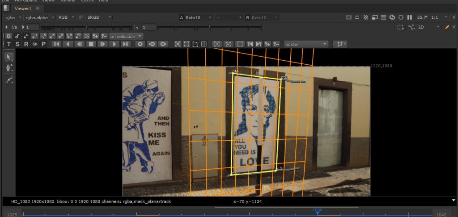
Task: Track forward continuously with right arrow button
Action: click(114, 44)
